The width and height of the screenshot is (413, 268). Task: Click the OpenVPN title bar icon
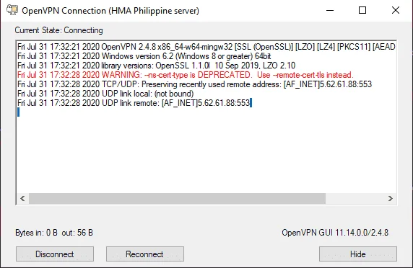(12, 10)
